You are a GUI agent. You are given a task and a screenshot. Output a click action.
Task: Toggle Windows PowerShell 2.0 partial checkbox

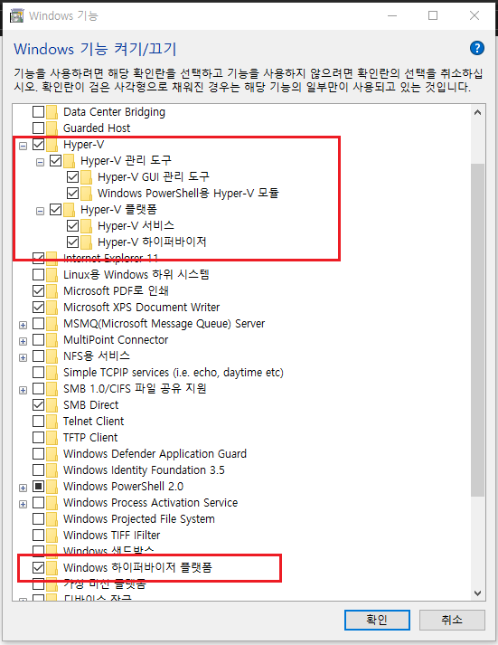pos(38,486)
